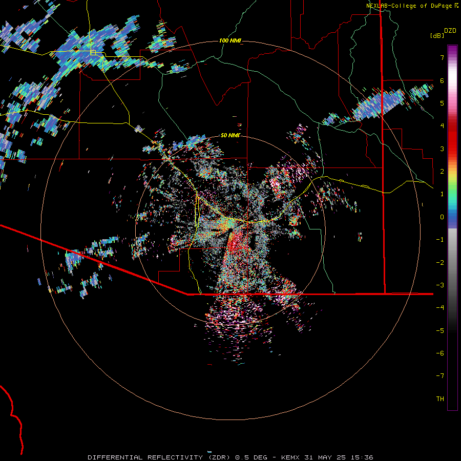461x461 pixels.
Task: Click the ZDR color scale bar
Action: coord(452,227)
